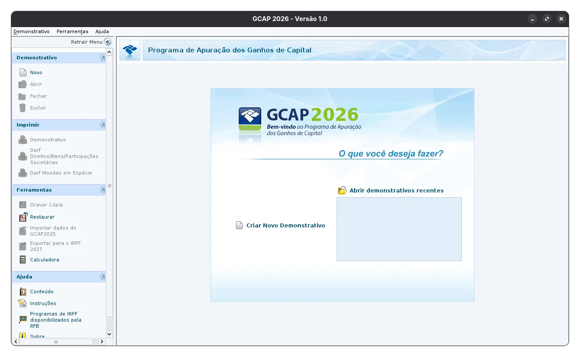
Task: Click the Novo blank page icon
Action: pyautogui.click(x=23, y=72)
